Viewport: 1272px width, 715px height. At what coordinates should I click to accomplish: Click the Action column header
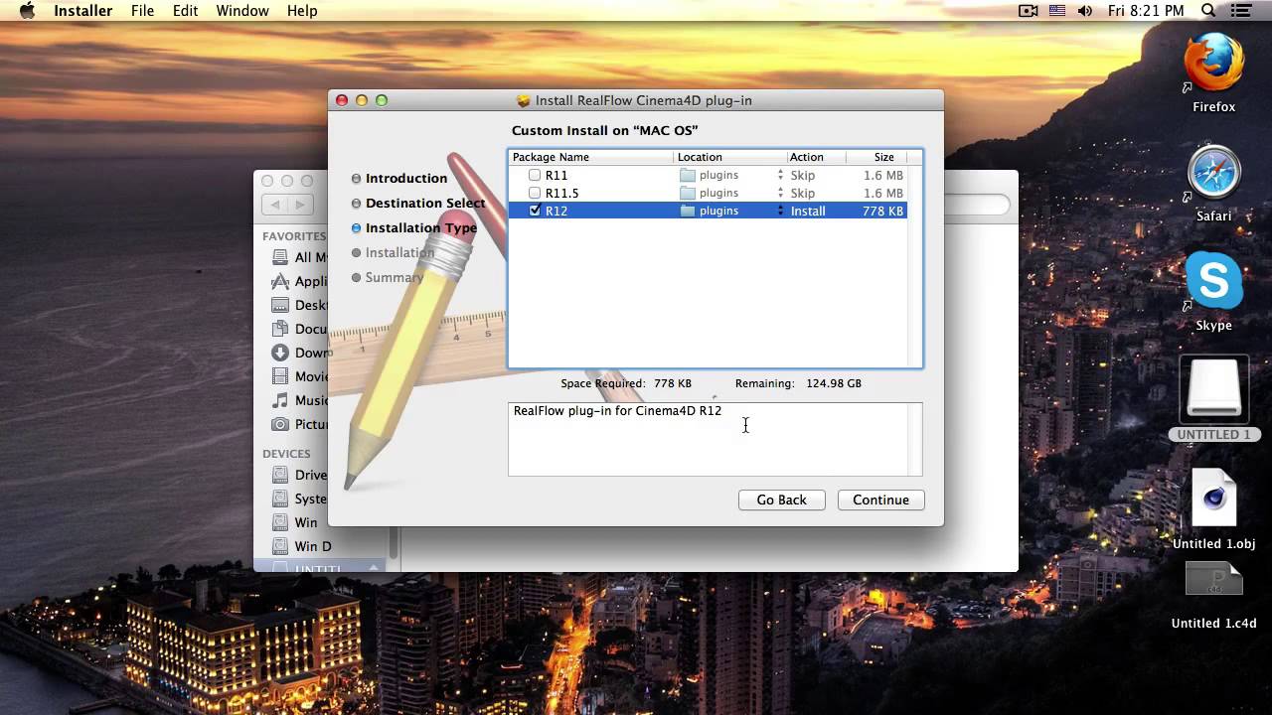pos(816,157)
